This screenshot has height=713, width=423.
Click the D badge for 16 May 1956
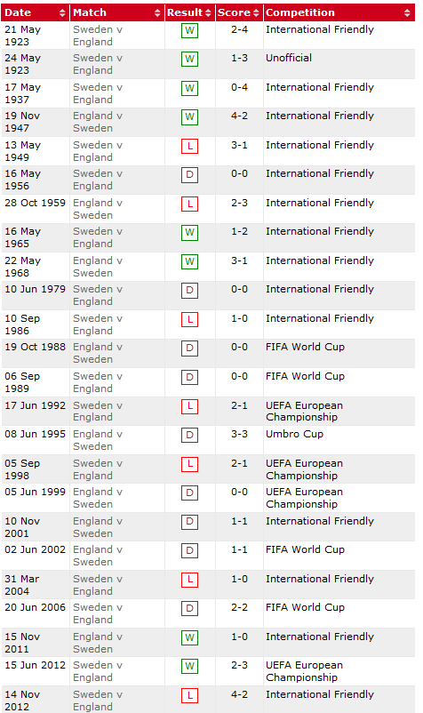(189, 175)
